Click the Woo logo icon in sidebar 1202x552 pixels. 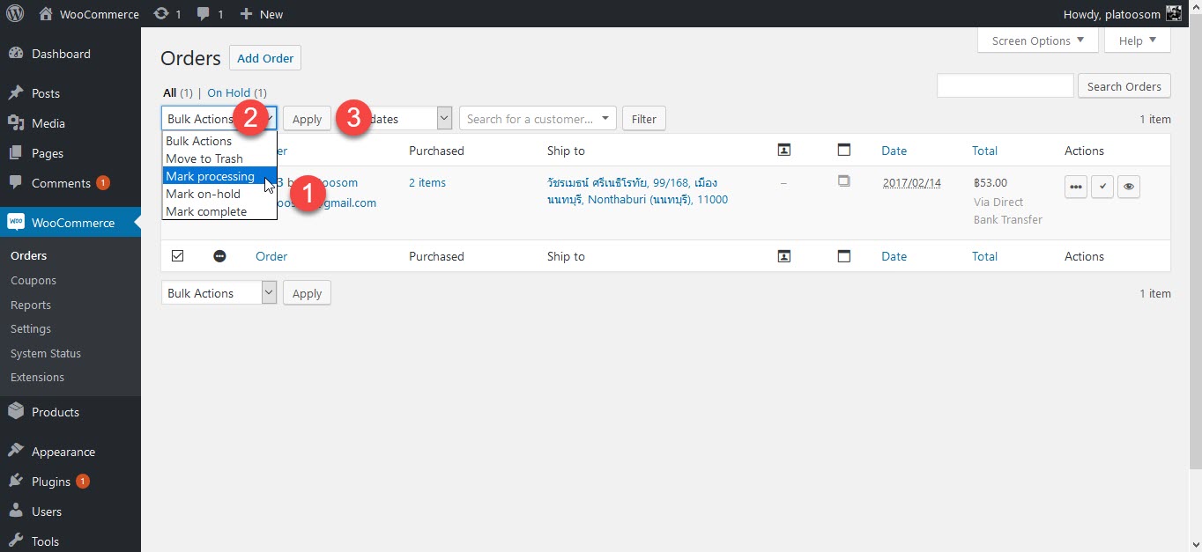pyautogui.click(x=16, y=223)
